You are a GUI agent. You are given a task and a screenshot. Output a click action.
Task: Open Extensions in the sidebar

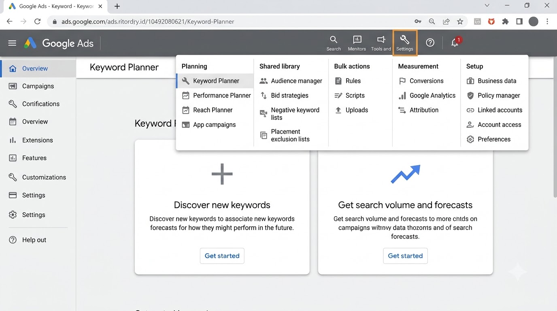click(38, 140)
